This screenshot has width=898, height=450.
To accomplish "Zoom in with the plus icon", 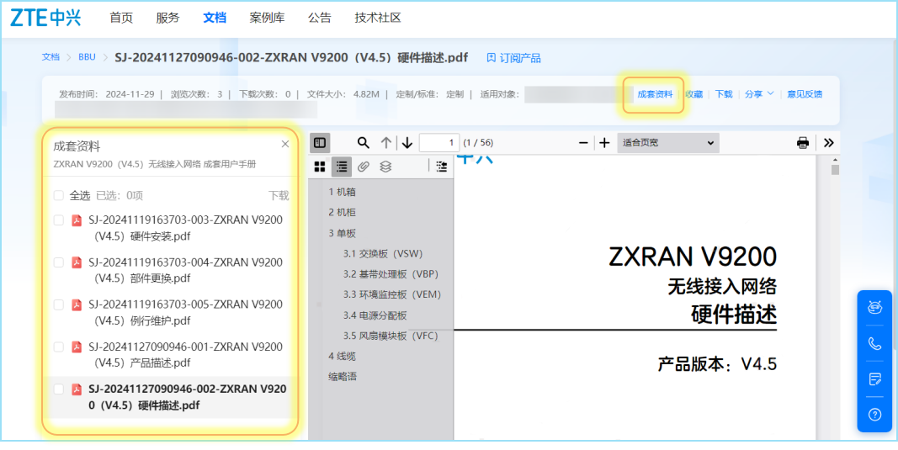I will [604, 142].
